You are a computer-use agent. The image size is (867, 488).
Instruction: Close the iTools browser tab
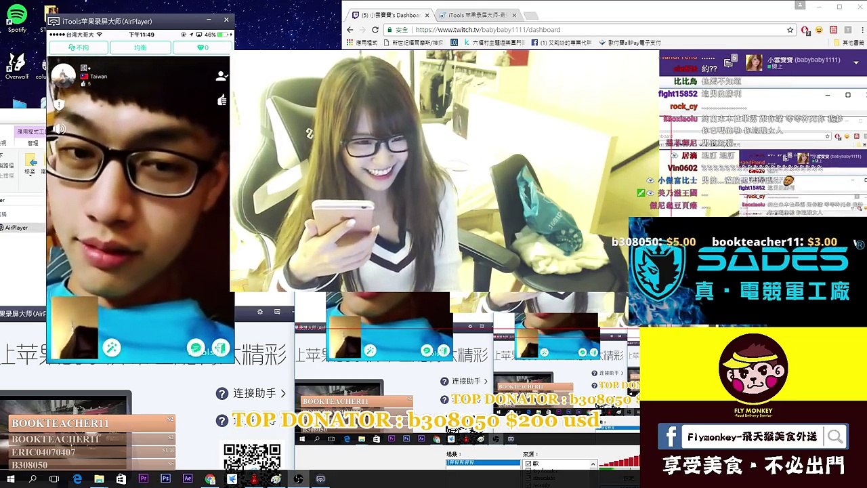(514, 15)
